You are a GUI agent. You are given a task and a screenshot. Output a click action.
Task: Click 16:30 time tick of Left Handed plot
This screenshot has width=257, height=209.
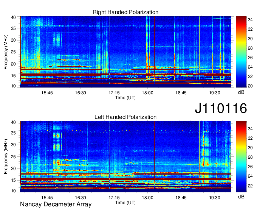point(80,198)
